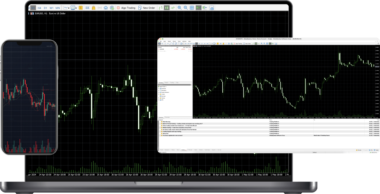The width and height of the screenshot is (380, 194).
Task: Switch to Symbols tab in Market Watch
Action: coord(161,82)
